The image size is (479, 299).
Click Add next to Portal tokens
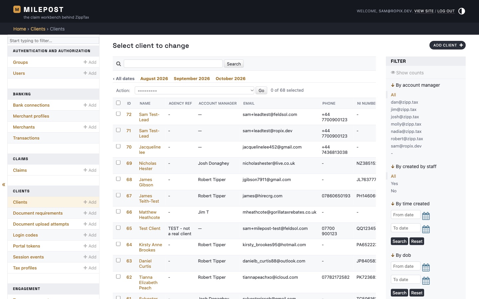coord(90,246)
